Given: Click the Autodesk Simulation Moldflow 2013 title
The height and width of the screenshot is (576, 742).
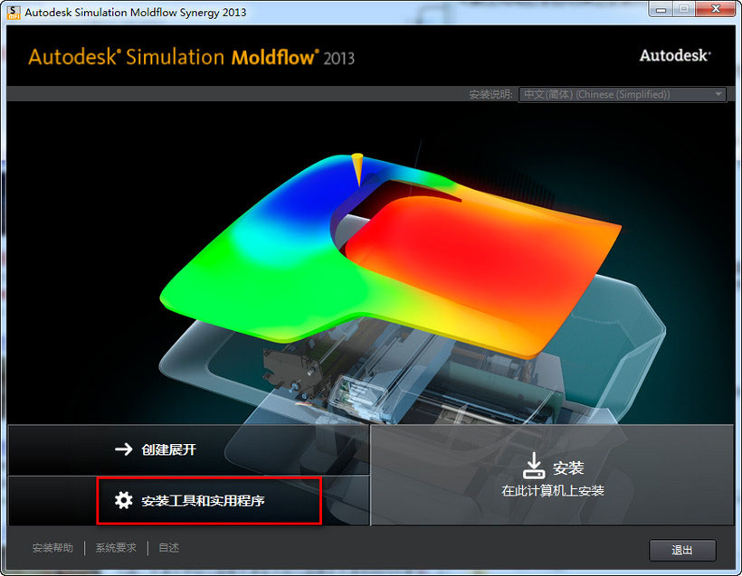Looking at the screenshot, I should (x=191, y=57).
